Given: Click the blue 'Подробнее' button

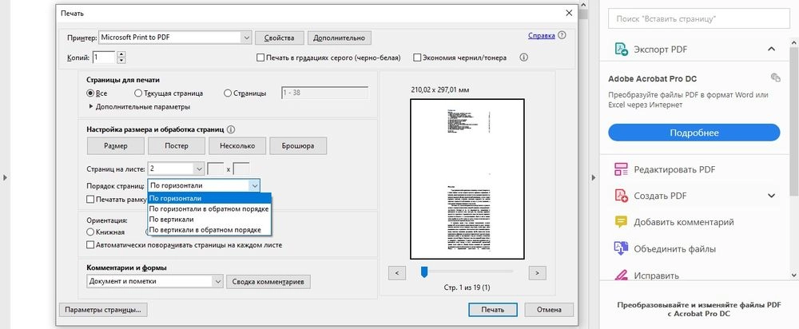Looking at the screenshot, I should [x=694, y=133].
